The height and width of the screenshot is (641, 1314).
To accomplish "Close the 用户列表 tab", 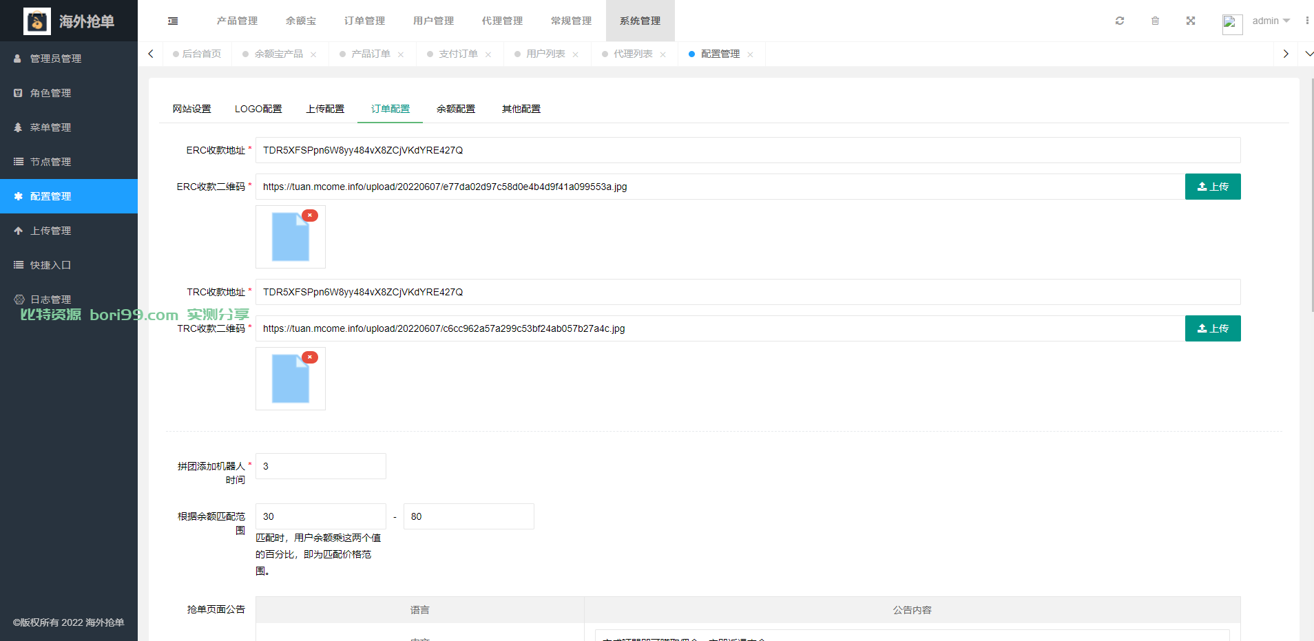I will pyautogui.click(x=576, y=54).
